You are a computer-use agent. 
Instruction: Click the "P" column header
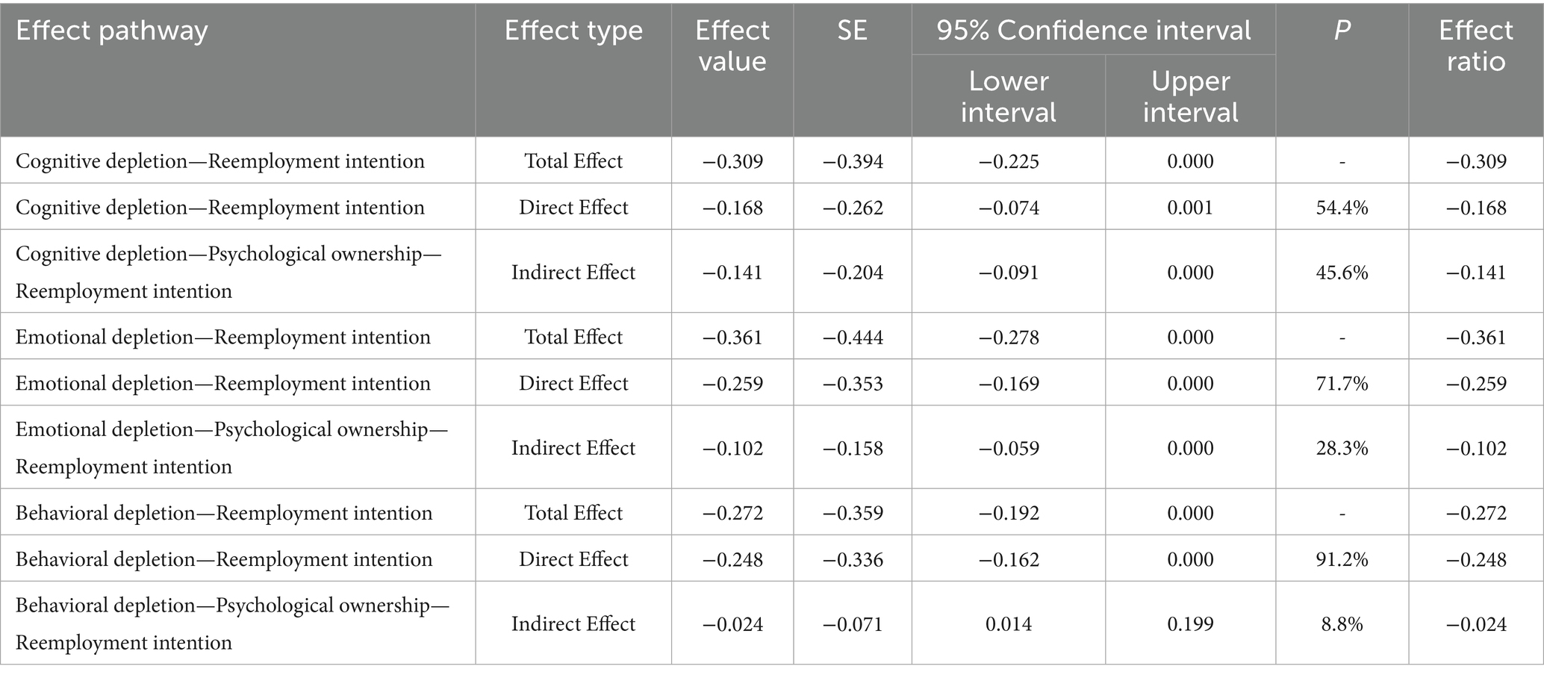coord(1342,31)
